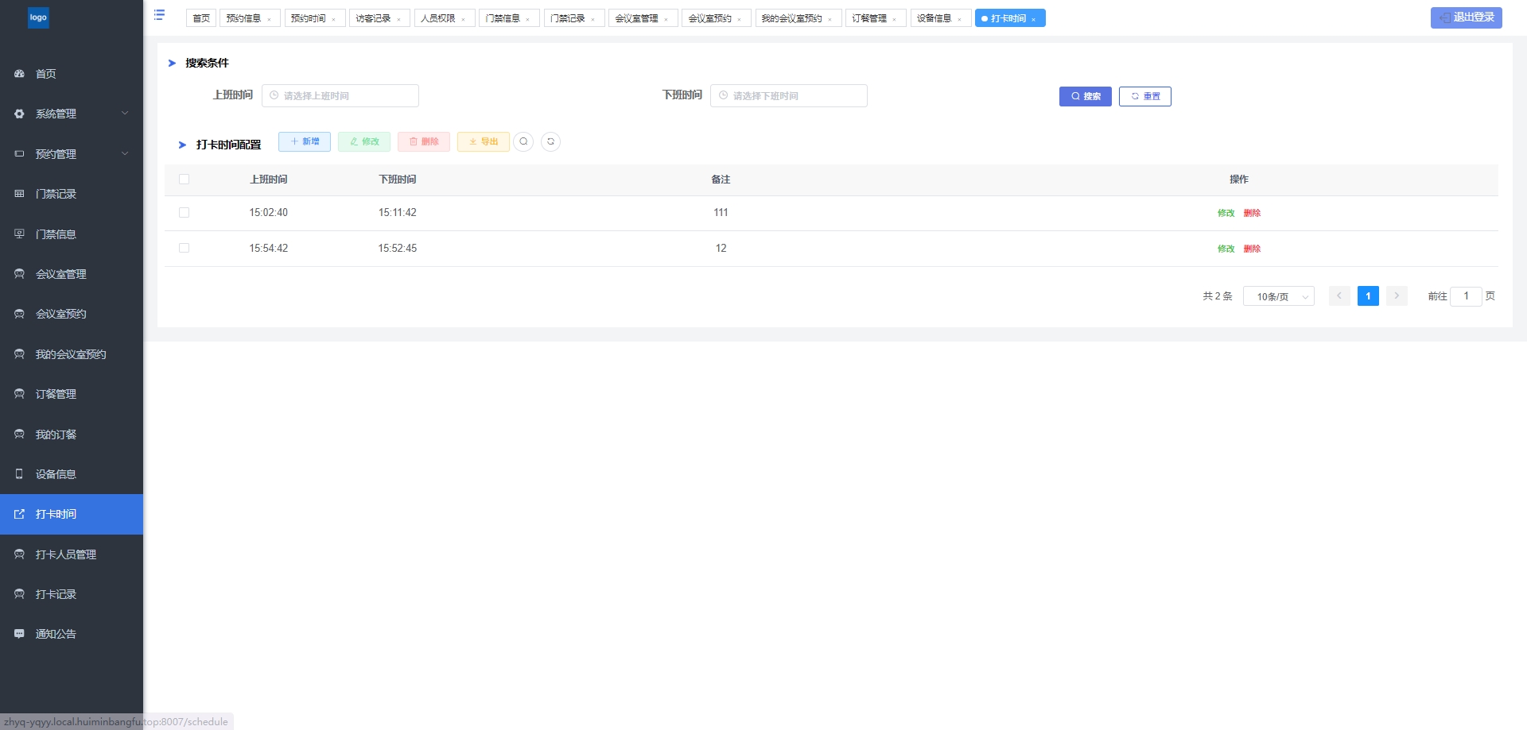Open 打卡记录 in the sidebar

72,594
